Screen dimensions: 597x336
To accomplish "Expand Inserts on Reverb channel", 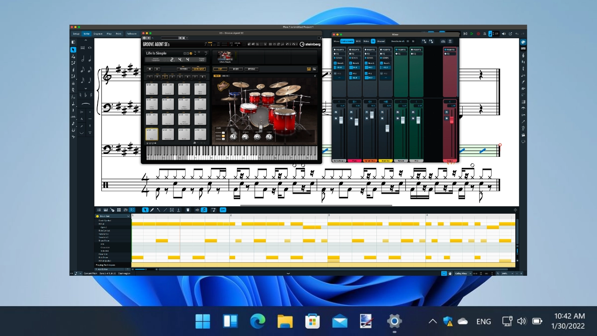I will tap(401, 49).
